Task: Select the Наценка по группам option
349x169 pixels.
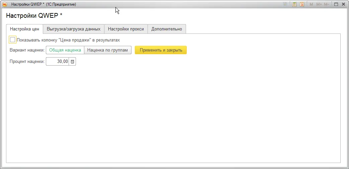Action: tap(108, 50)
